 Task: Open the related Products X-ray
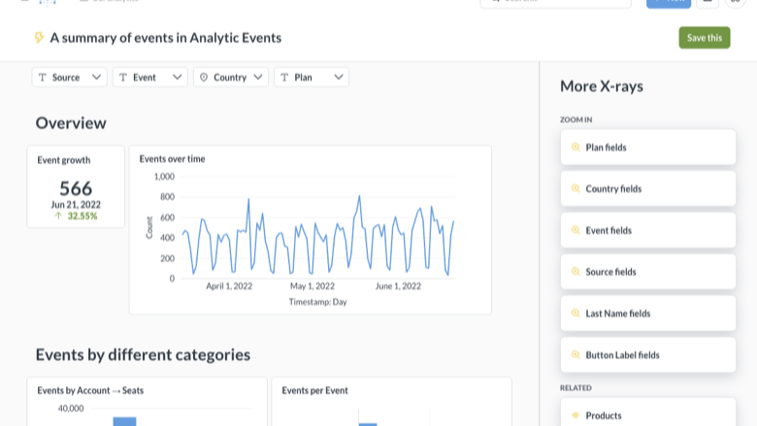click(x=648, y=413)
